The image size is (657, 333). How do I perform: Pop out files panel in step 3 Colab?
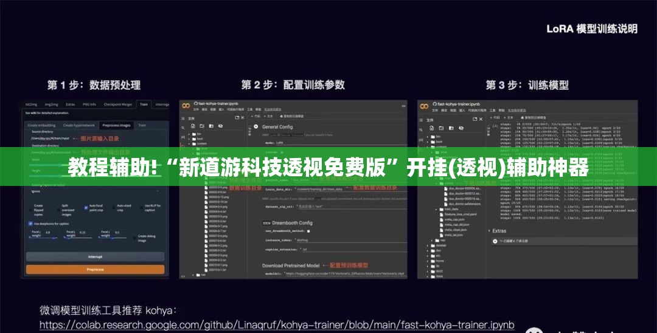(475, 119)
